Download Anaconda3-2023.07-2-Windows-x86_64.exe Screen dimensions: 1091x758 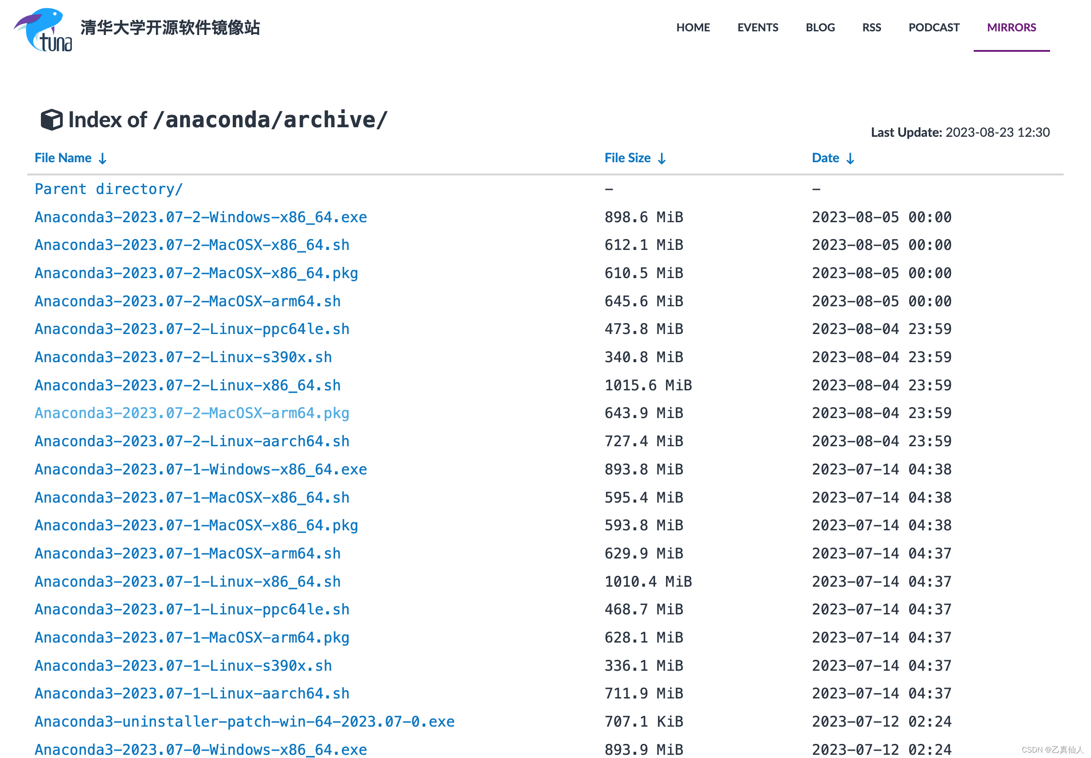pyautogui.click(x=200, y=217)
